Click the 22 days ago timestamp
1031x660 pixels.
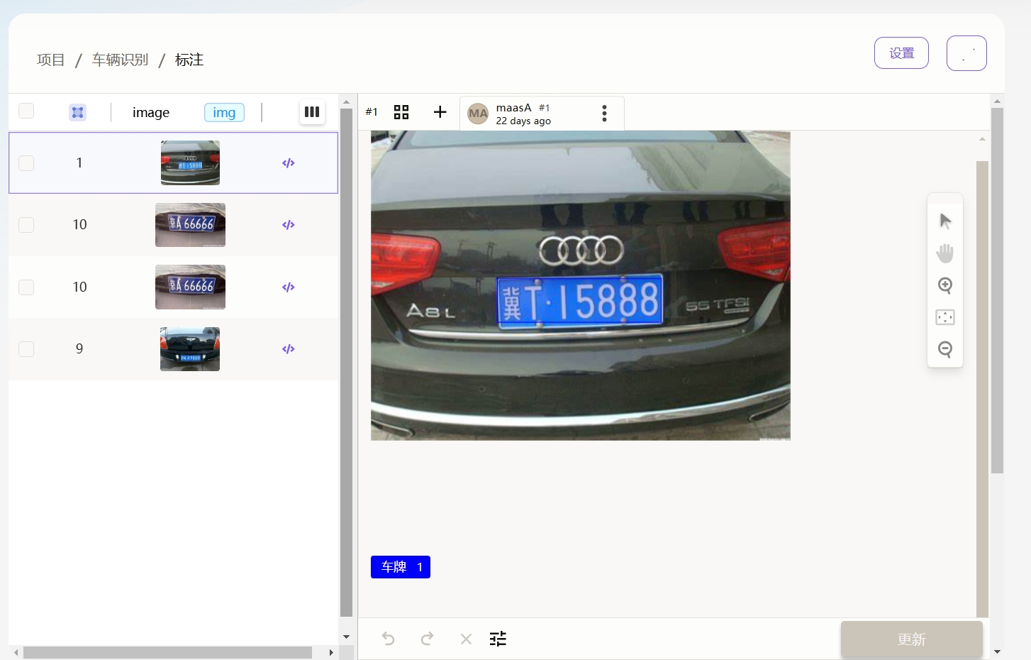point(523,121)
